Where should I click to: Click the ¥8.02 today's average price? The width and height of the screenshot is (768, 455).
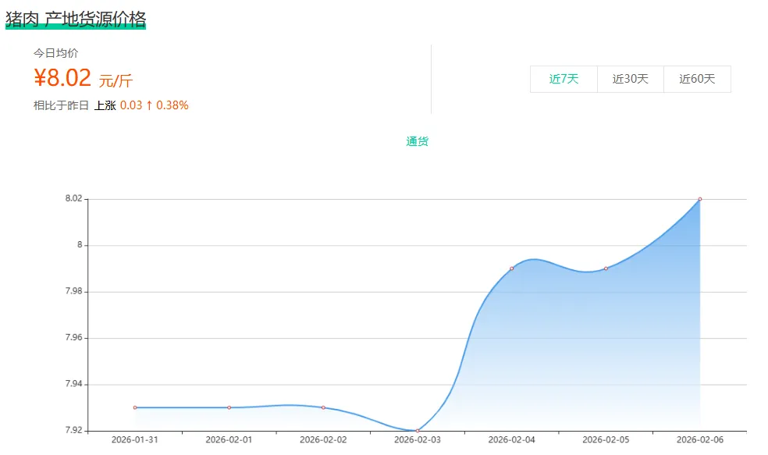pyautogui.click(x=63, y=78)
